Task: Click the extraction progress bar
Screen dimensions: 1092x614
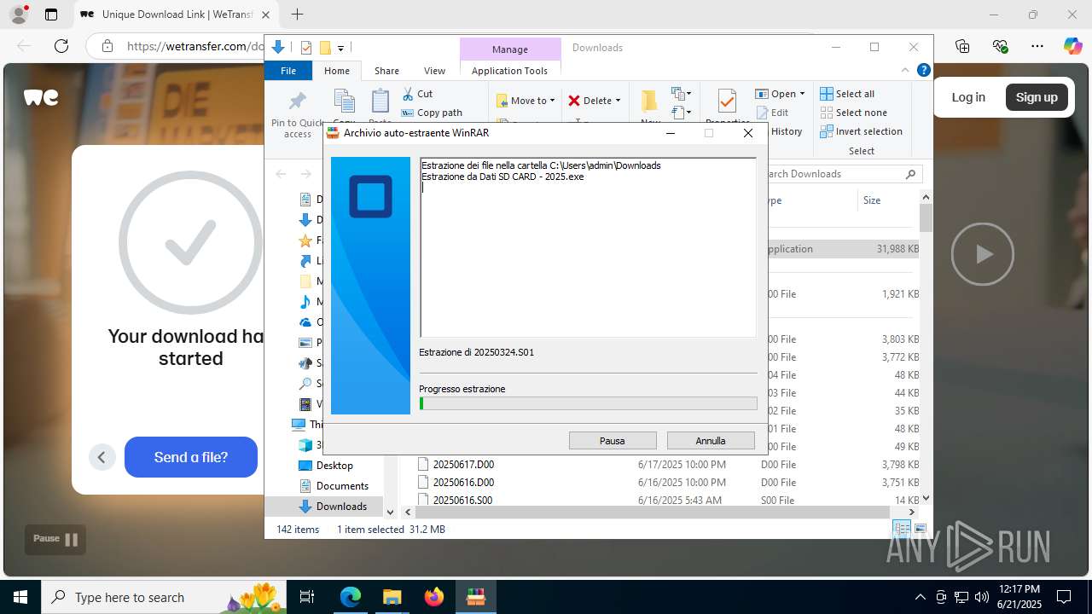Action: pyautogui.click(x=588, y=403)
